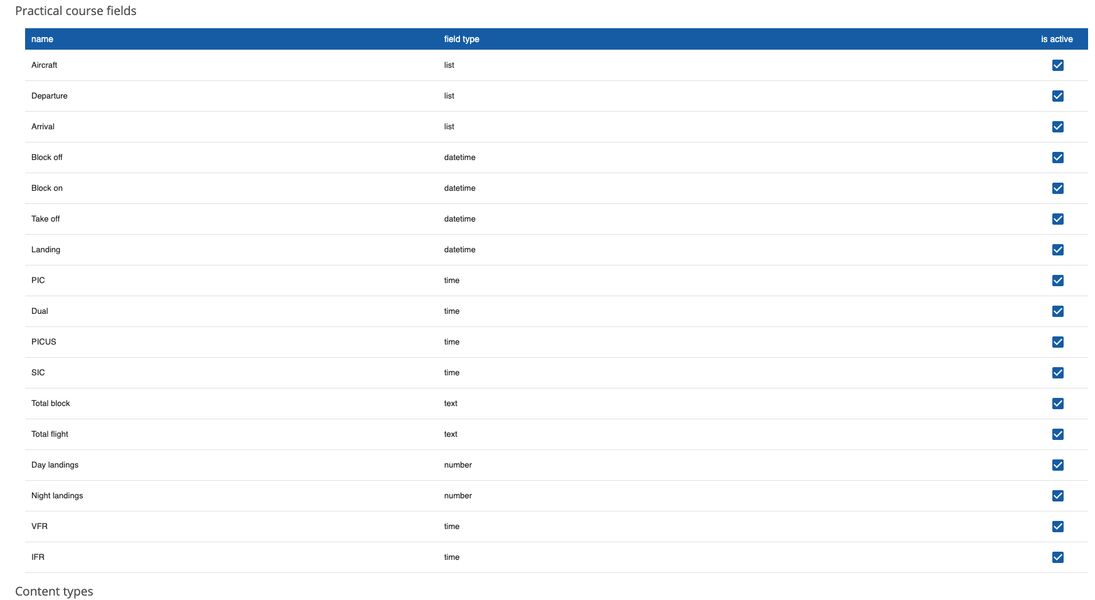The height and width of the screenshot is (600, 1095).
Task: Click the PICUS field name
Action: pos(44,342)
